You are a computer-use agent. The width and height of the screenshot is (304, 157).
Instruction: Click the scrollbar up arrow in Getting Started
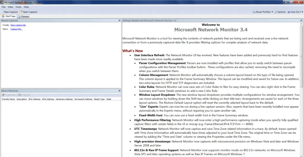point(301,24)
